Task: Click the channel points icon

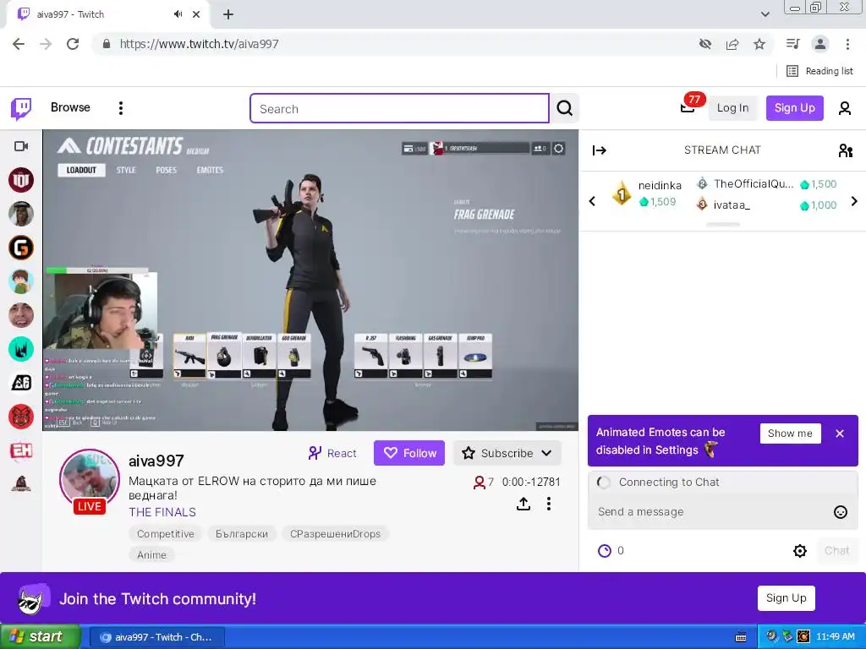Action: pyautogui.click(x=605, y=551)
